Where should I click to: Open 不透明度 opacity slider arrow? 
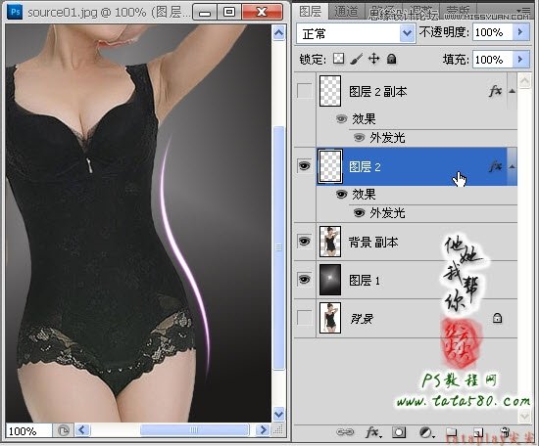coord(520,32)
